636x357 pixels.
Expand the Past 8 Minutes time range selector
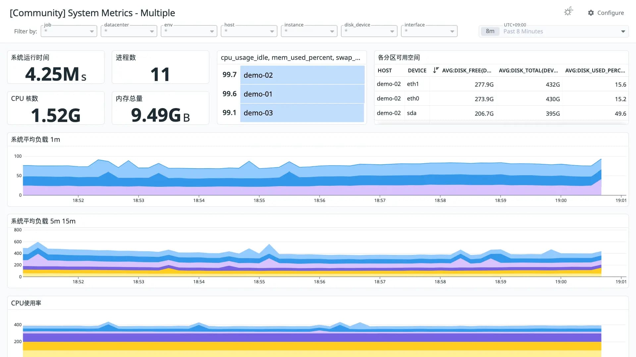[554, 31]
